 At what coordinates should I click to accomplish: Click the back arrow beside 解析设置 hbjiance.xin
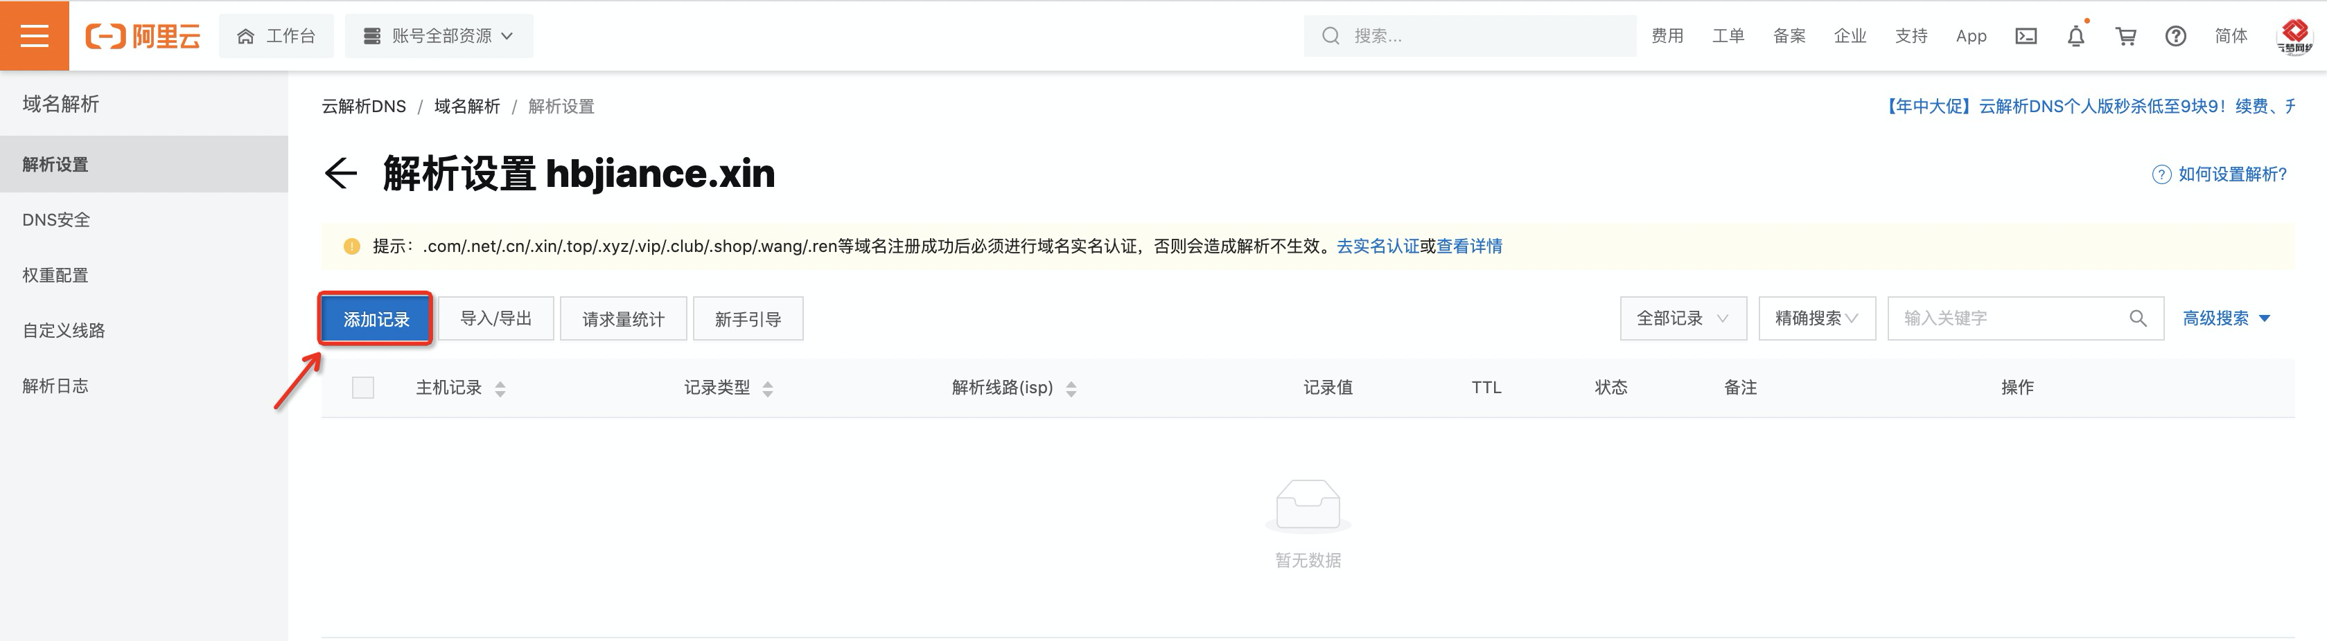(x=342, y=173)
